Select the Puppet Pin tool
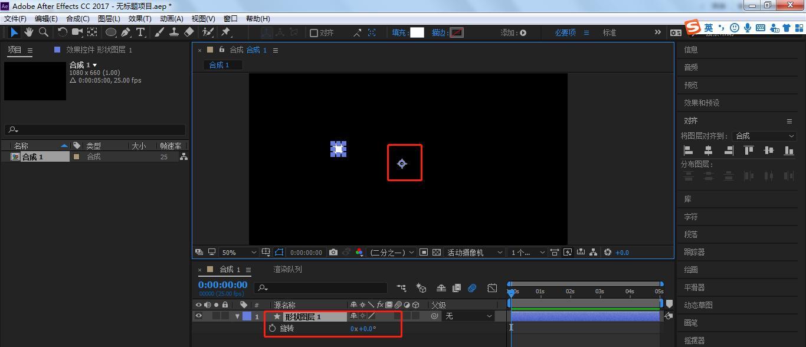 (x=225, y=32)
